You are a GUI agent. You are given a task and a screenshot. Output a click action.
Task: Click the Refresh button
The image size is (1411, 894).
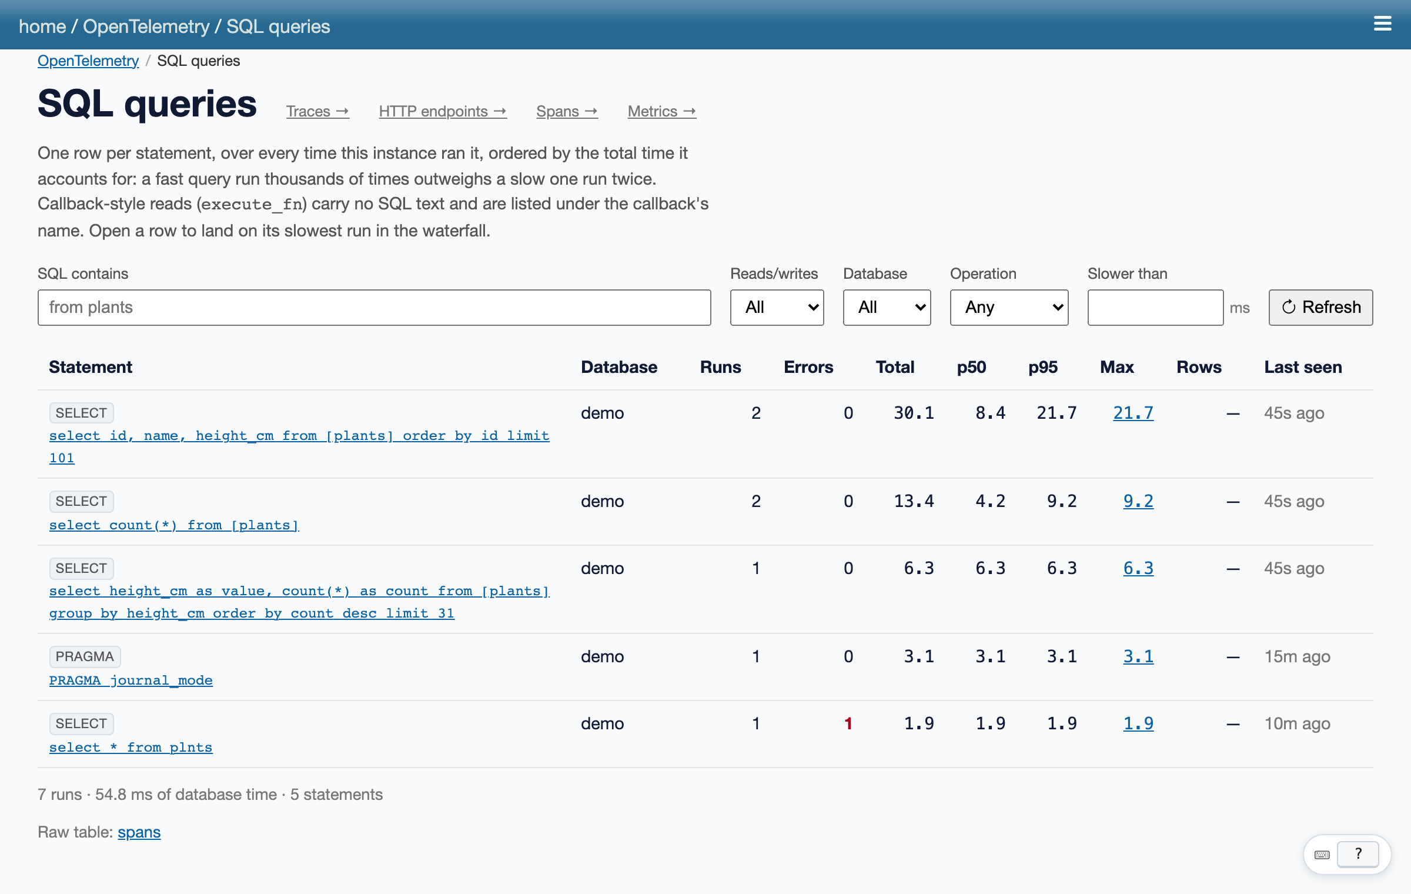1320,307
